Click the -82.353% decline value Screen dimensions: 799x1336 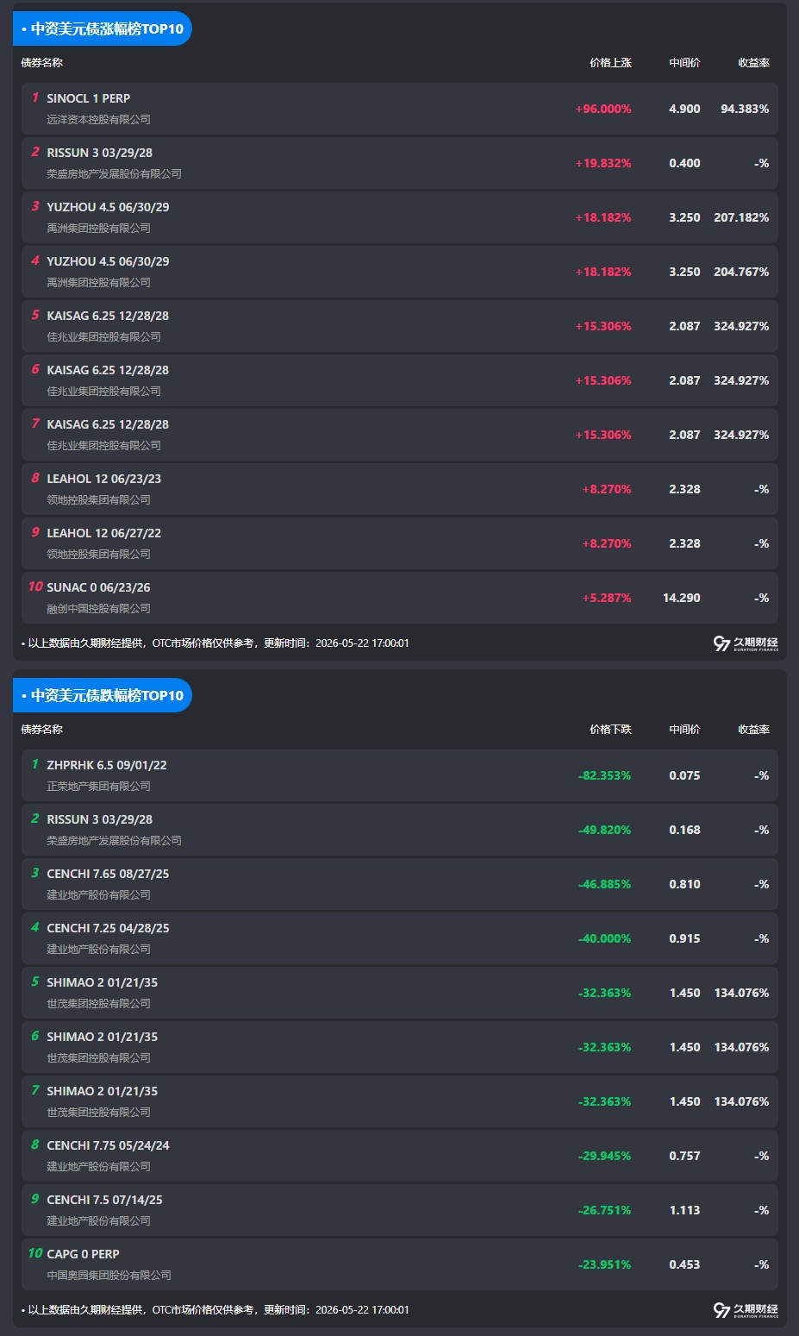(604, 776)
